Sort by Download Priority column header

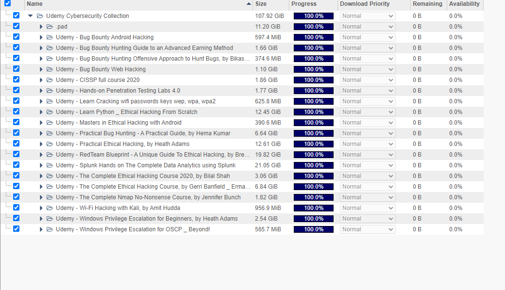[374, 4]
